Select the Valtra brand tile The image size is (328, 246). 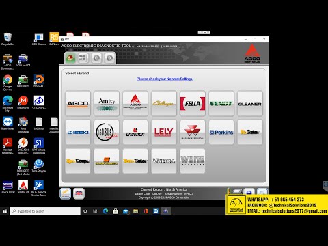point(164,161)
